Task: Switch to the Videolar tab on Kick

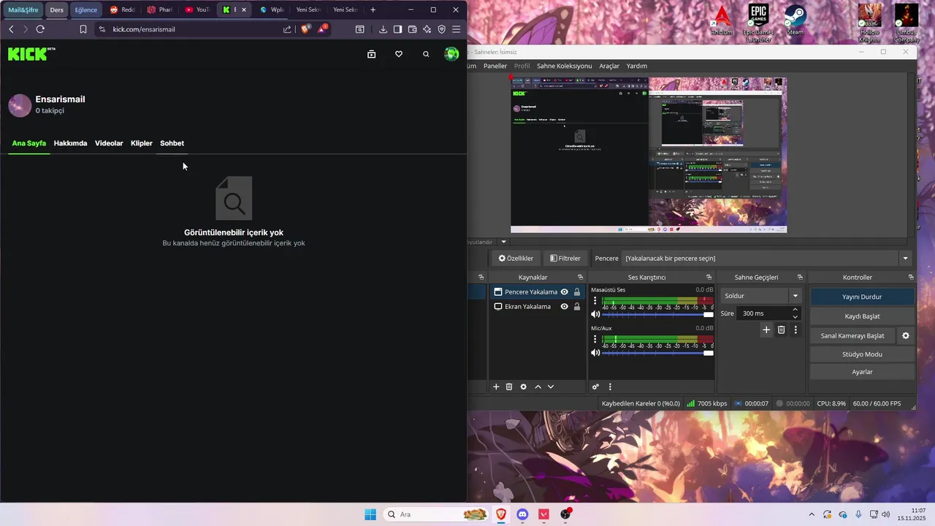Action: click(x=109, y=143)
